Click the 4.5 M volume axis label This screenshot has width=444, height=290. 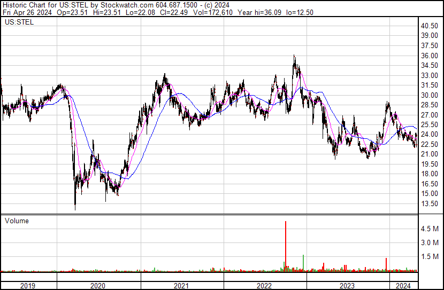coord(430,229)
